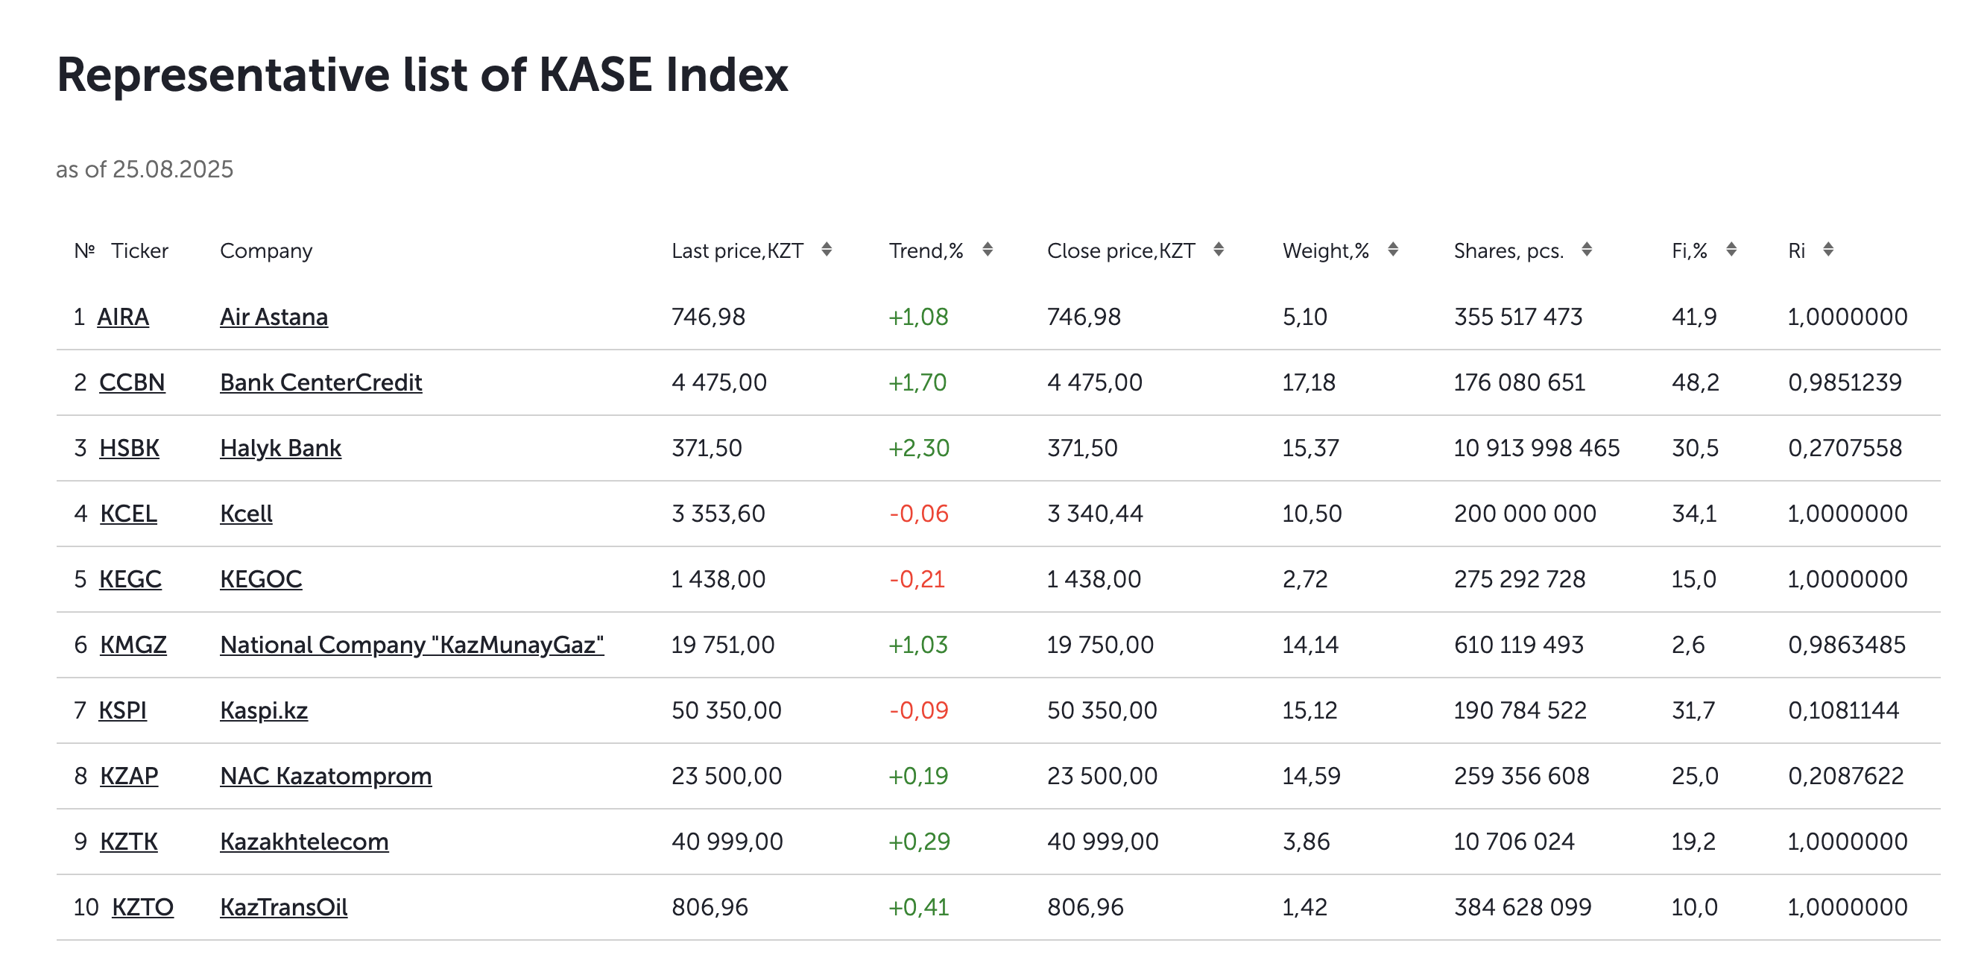This screenshot has width=1984, height=975.
Task: Click the Halyk Bank company name
Action: pyautogui.click(x=280, y=447)
